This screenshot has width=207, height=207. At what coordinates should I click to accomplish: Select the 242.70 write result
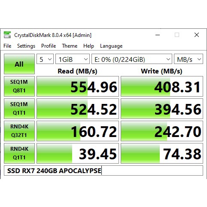[162, 131]
